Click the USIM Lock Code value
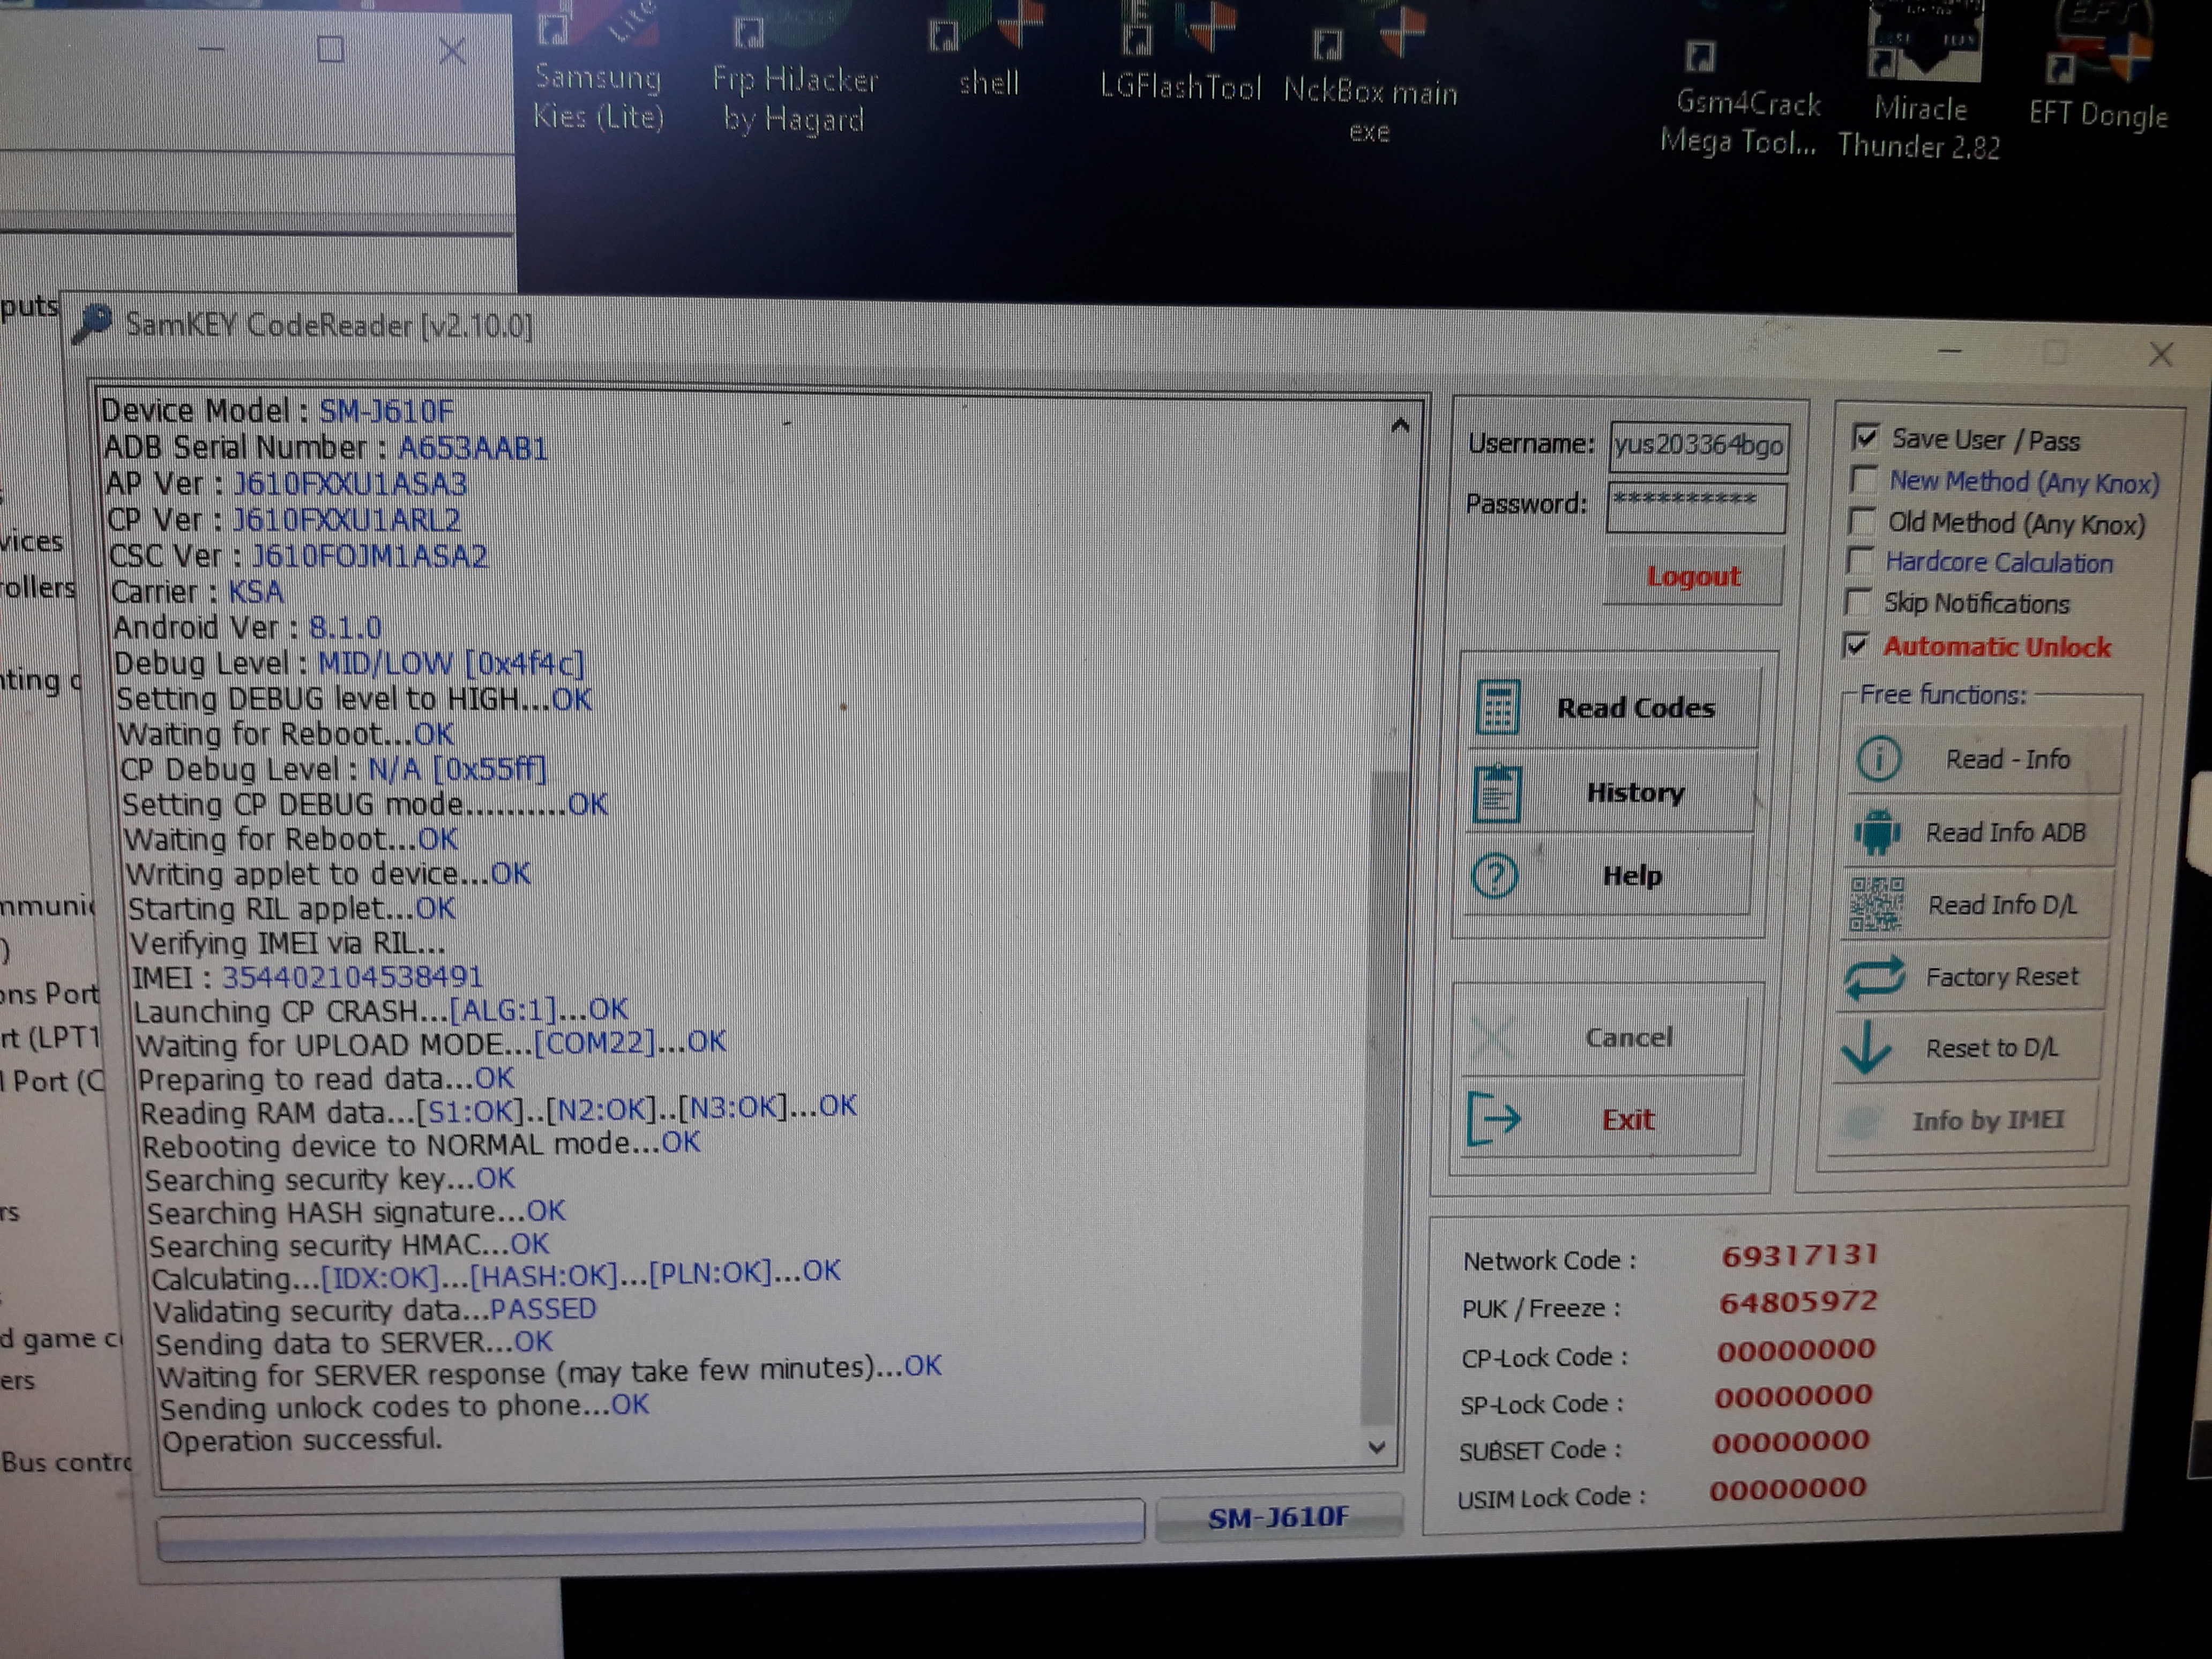Image resolution: width=2212 pixels, height=1659 pixels. [1788, 1489]
